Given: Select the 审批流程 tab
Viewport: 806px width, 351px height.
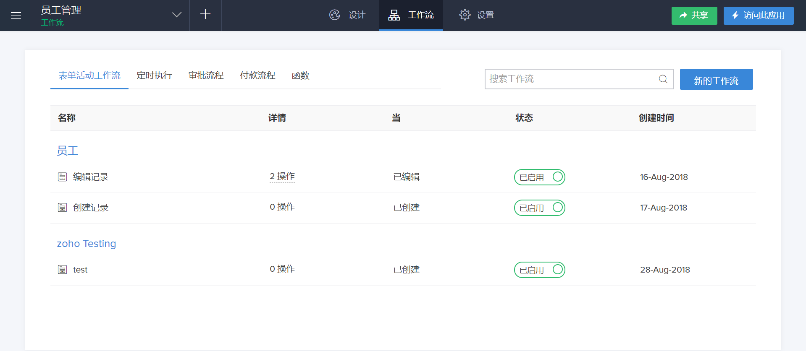Looking at the screenshot, I should click(206, 75).
